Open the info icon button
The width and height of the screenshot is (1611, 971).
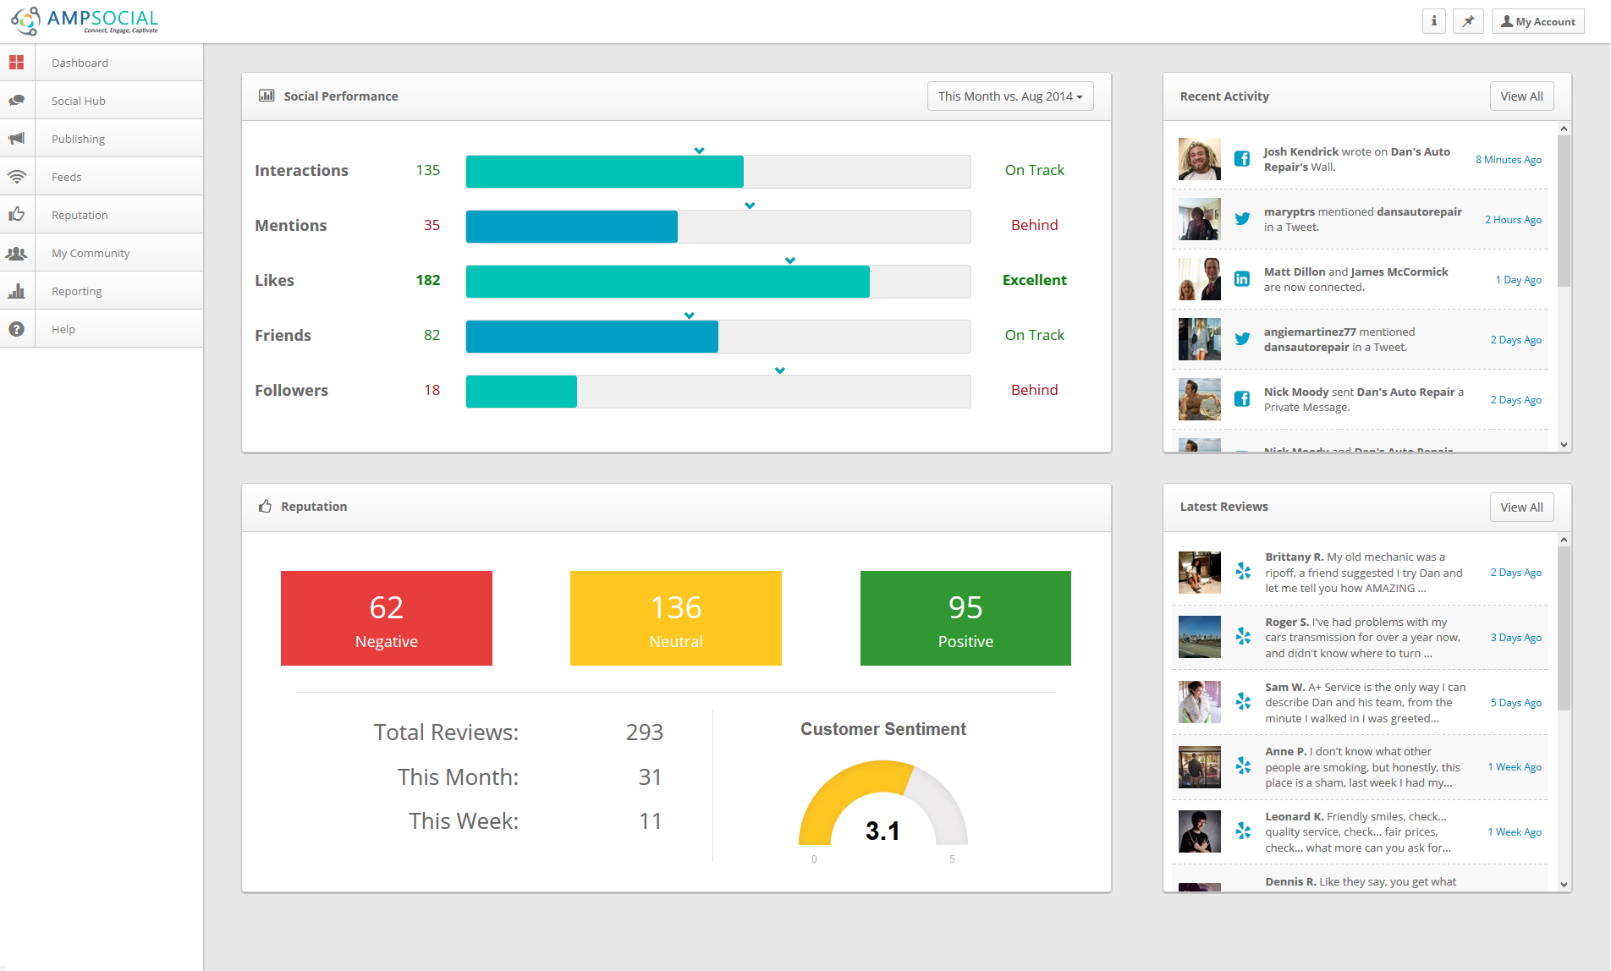[x=1434, y=21]
